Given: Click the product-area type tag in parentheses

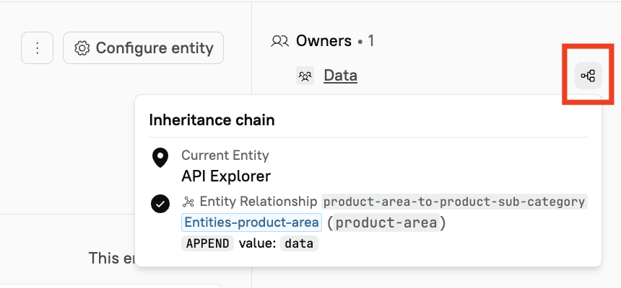Looking at the screenshot, I should [386, 222].
